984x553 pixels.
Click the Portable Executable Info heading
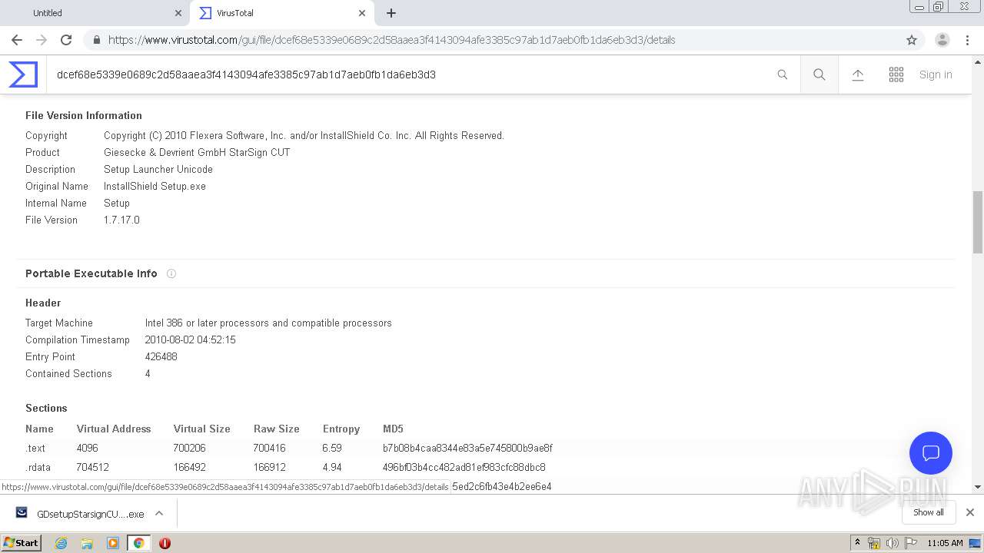point(91,273)
